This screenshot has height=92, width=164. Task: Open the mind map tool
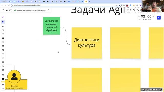tap(3, 70)
